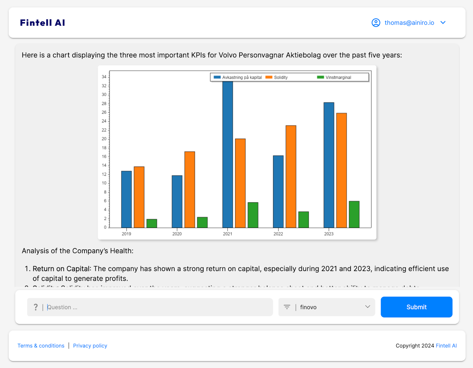473x368 pixels.
Task: Click the user profile avatar icon
Action: click(x=376, y=23)
